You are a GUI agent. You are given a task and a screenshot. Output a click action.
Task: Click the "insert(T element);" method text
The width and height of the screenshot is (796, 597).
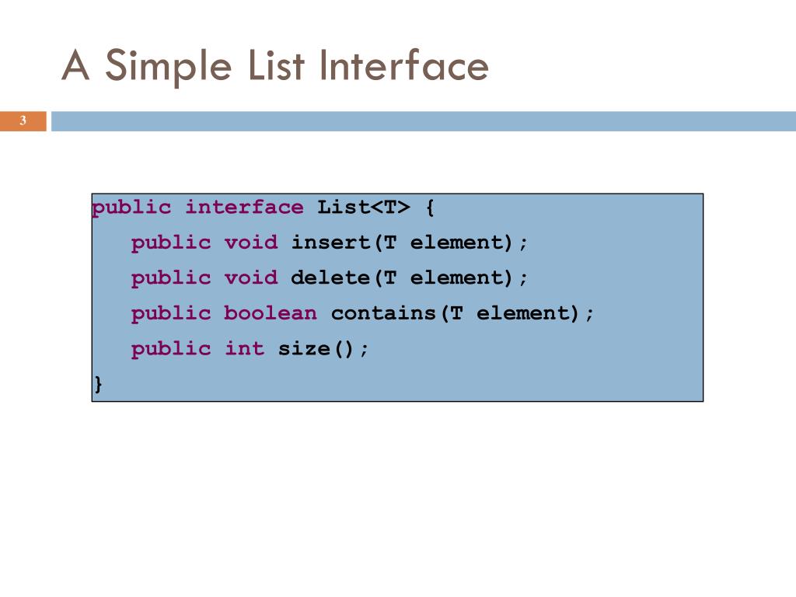click(410, 243)
